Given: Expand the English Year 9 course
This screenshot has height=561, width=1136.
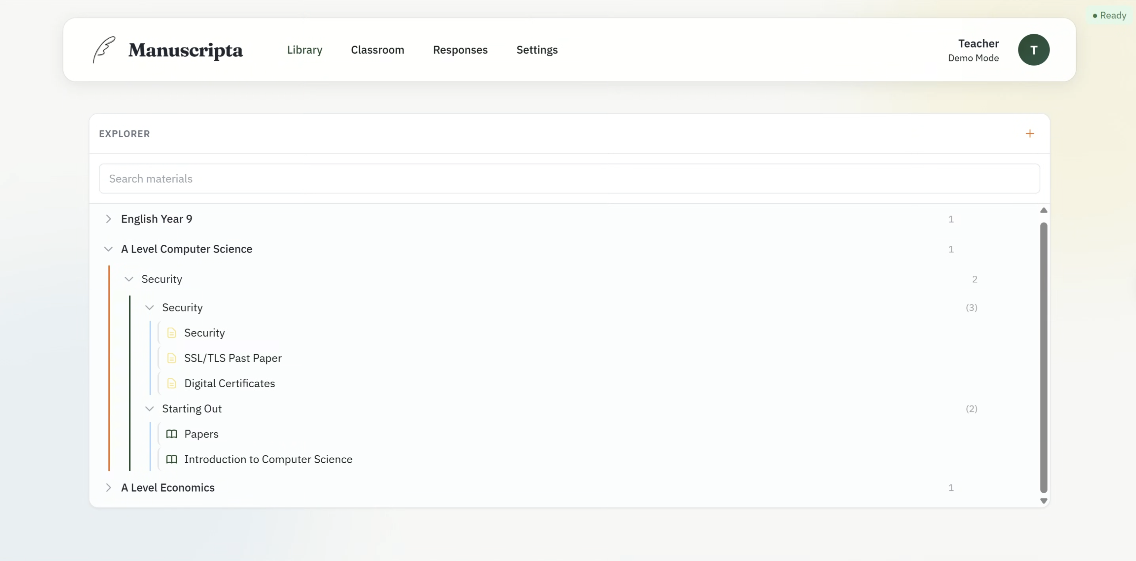Looking at the screenshot, I should click(x=109, y=219).
